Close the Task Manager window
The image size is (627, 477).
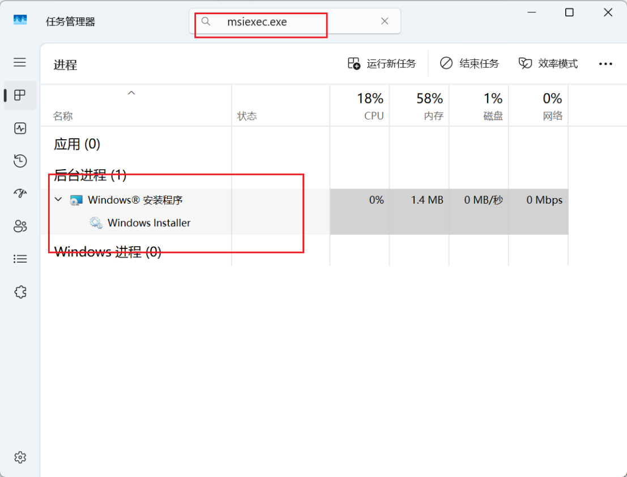click(608, 12)
